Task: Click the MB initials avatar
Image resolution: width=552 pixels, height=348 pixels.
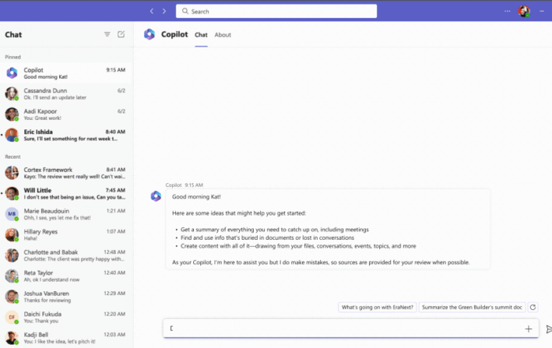Action: tap(12, 214)
